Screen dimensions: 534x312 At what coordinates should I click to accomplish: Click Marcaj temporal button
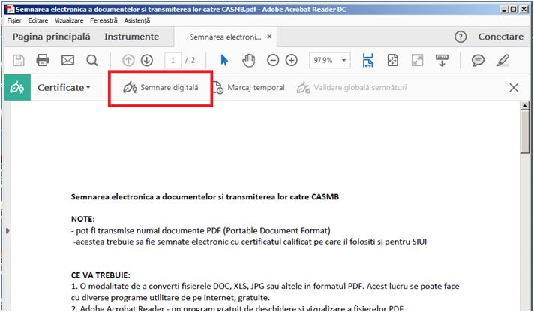pyautogui.click(x=248, y=88)
